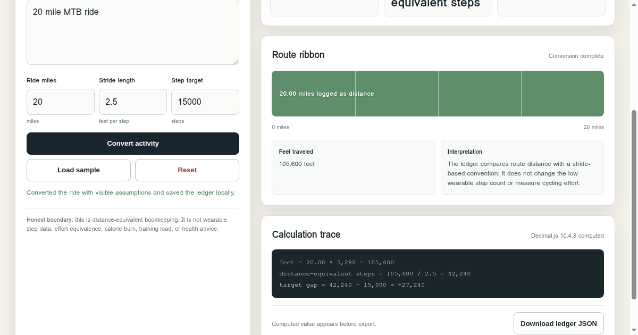Focus the Stride length input field
This screenshot has height=335, width=638.
pos(133,102)
